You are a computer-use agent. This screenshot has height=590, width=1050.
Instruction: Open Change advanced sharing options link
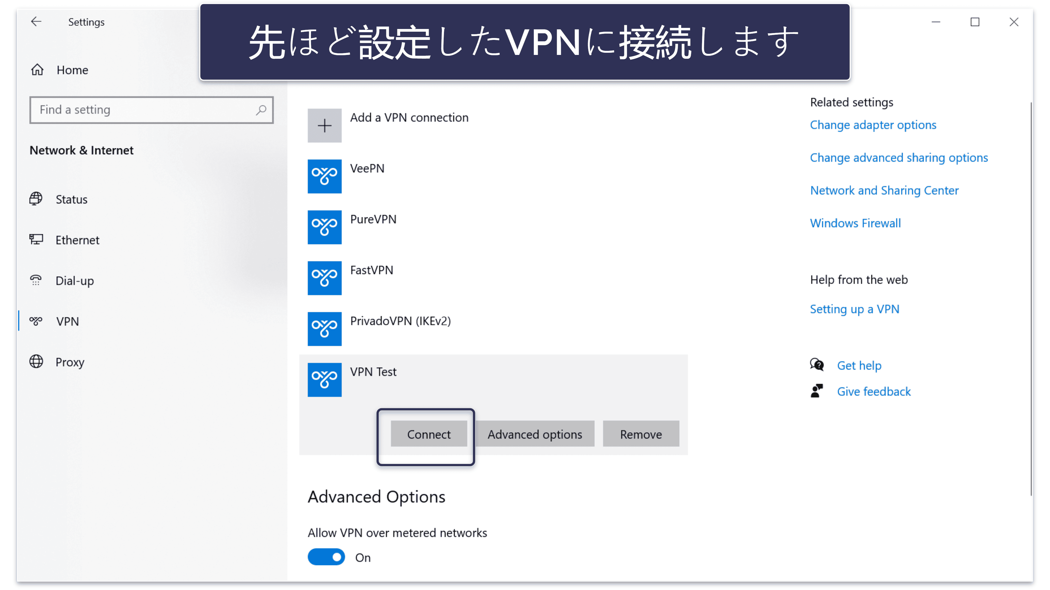pyautogui.click(x=899, y=158)
